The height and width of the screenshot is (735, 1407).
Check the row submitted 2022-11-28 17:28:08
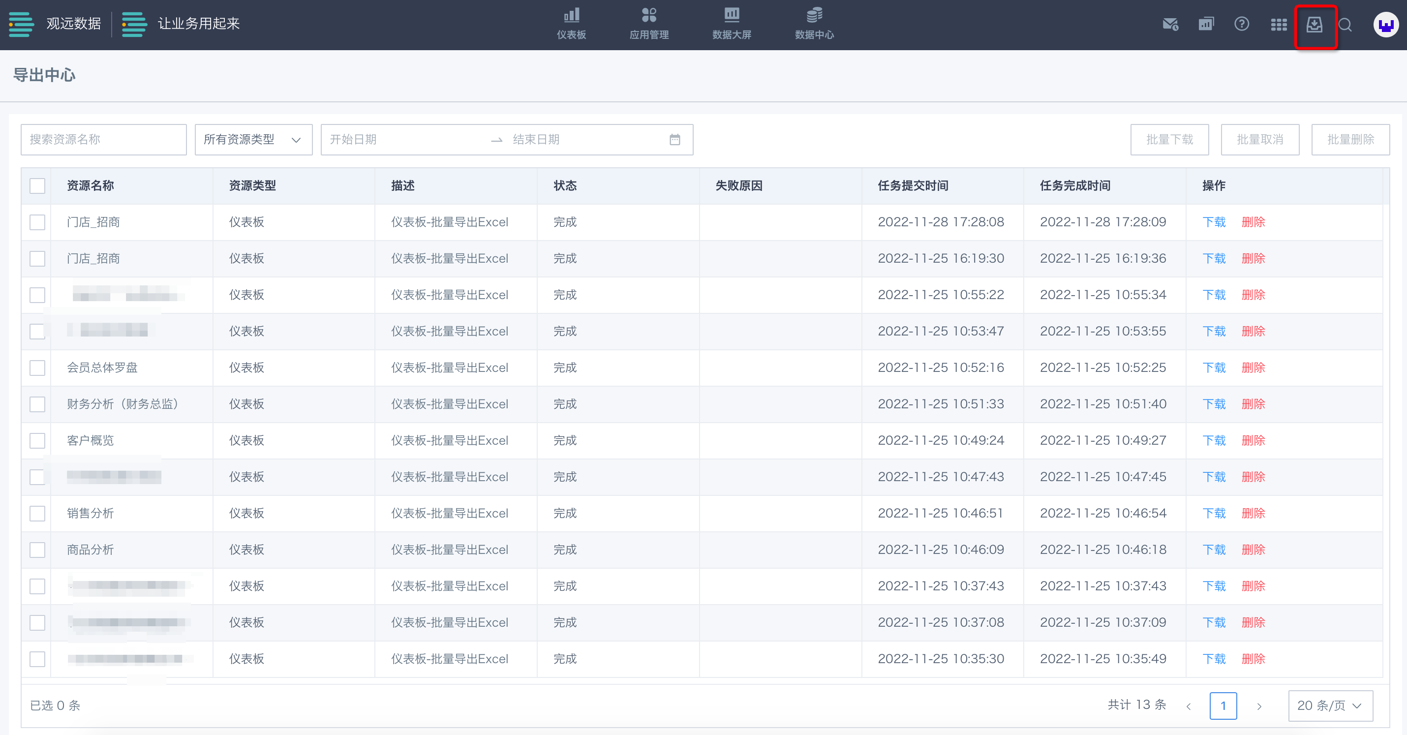click(37, 222)
